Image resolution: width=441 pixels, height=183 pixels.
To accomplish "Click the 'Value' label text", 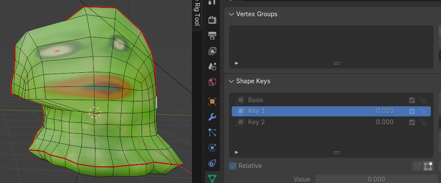I will point(302,179).
